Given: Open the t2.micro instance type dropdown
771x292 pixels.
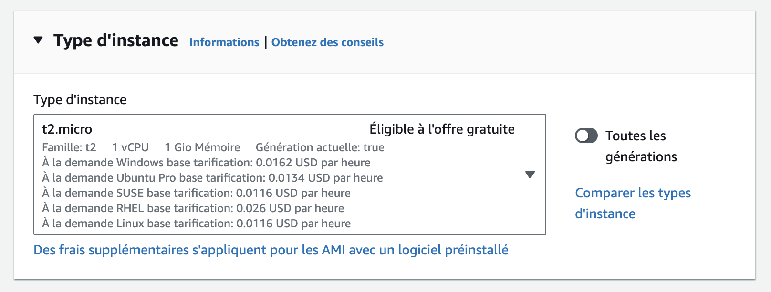Looking at the screenshot, I should tap(289, 175).
